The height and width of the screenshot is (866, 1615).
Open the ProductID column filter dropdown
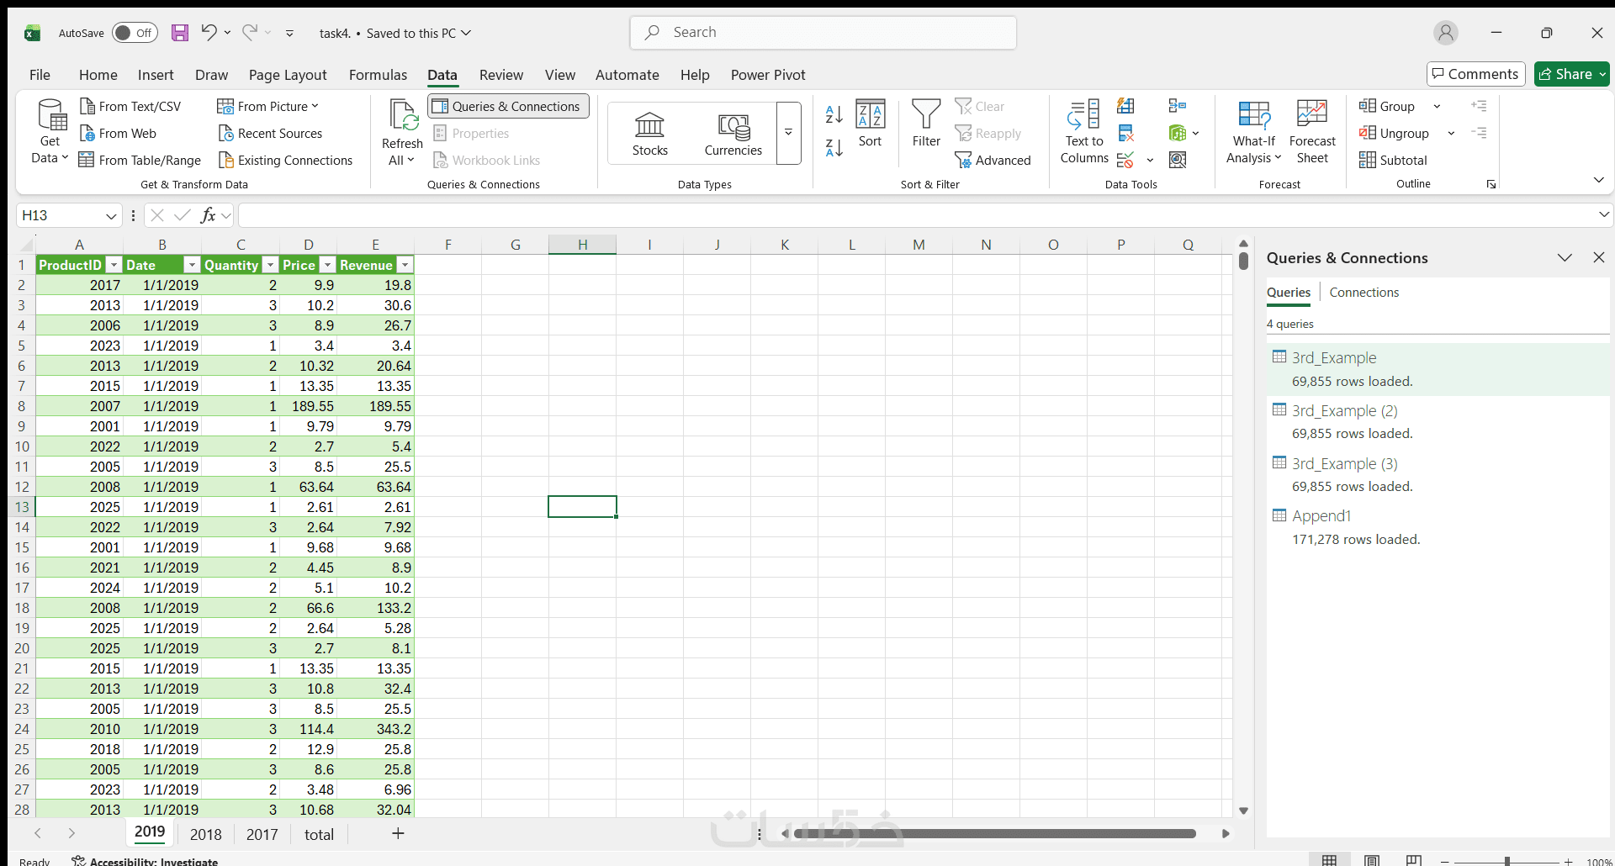(x=114, y=265)
